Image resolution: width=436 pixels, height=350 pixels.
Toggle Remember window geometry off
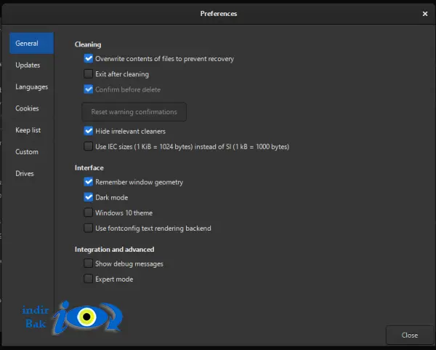[89, 182]
